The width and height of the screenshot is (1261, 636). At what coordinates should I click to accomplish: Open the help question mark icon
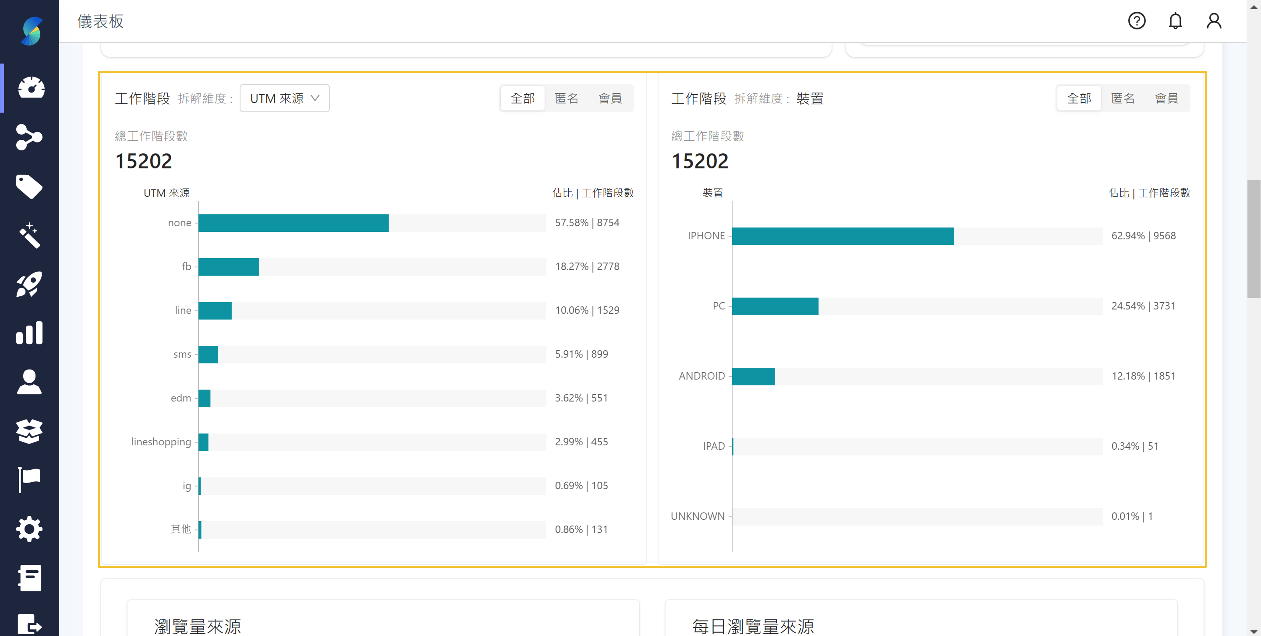1137,21
